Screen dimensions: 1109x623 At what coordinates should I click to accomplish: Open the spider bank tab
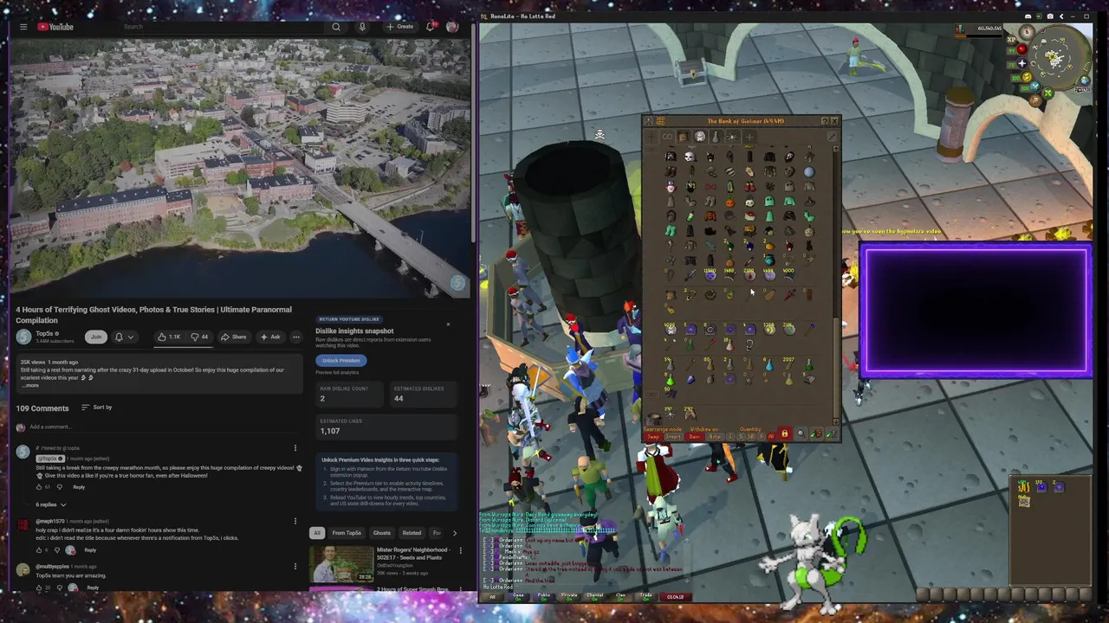tap(733, 137)
